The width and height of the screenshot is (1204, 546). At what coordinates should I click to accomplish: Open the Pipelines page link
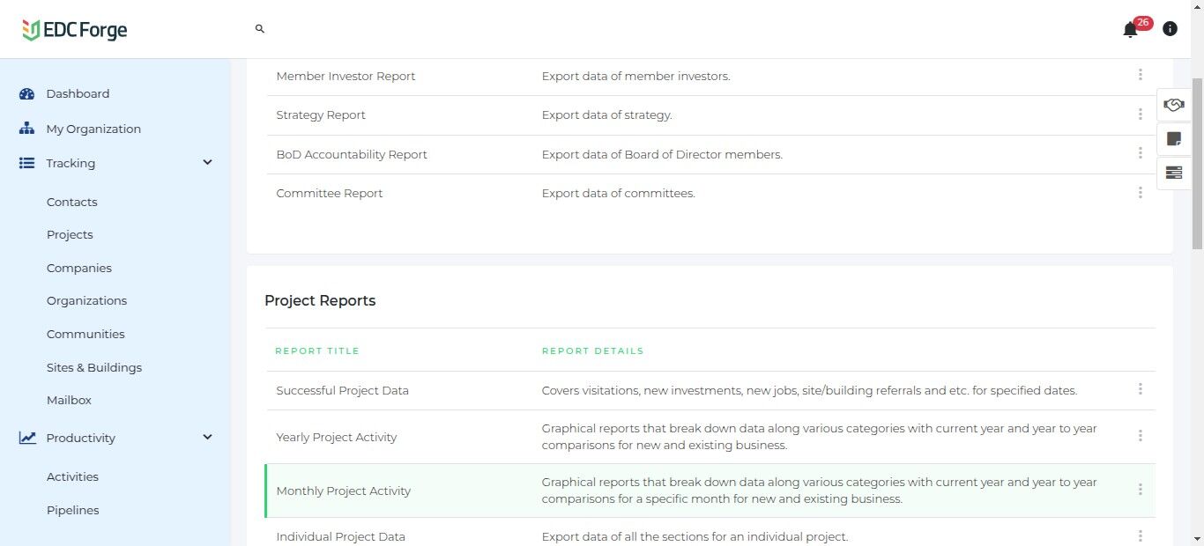pyautogui.click(x=73, y=510)
